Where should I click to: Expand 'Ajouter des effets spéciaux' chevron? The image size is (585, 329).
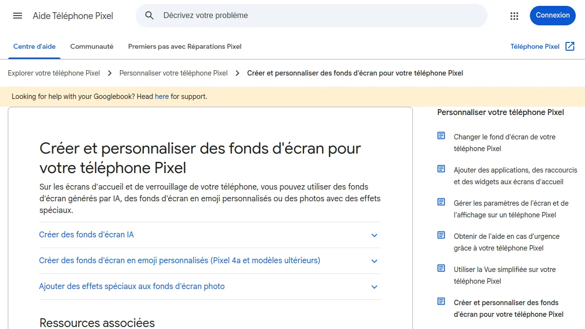click(x=374, y=287)
